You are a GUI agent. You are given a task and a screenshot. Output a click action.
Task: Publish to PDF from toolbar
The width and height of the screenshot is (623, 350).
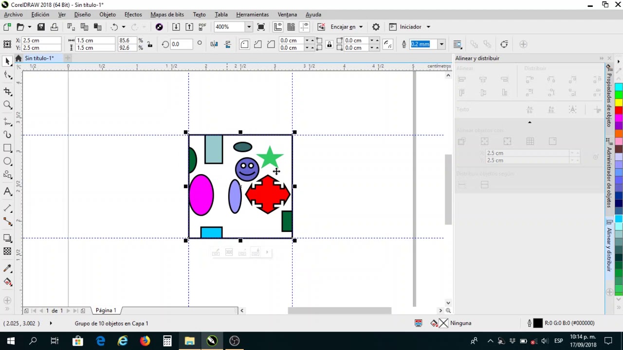pos(202,27)
